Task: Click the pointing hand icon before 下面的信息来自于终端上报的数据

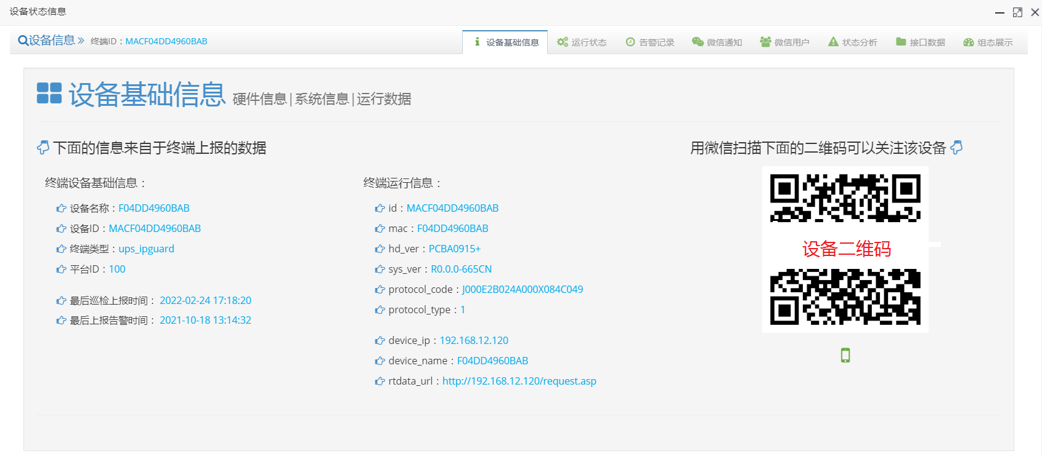Action: click(43, 148)
